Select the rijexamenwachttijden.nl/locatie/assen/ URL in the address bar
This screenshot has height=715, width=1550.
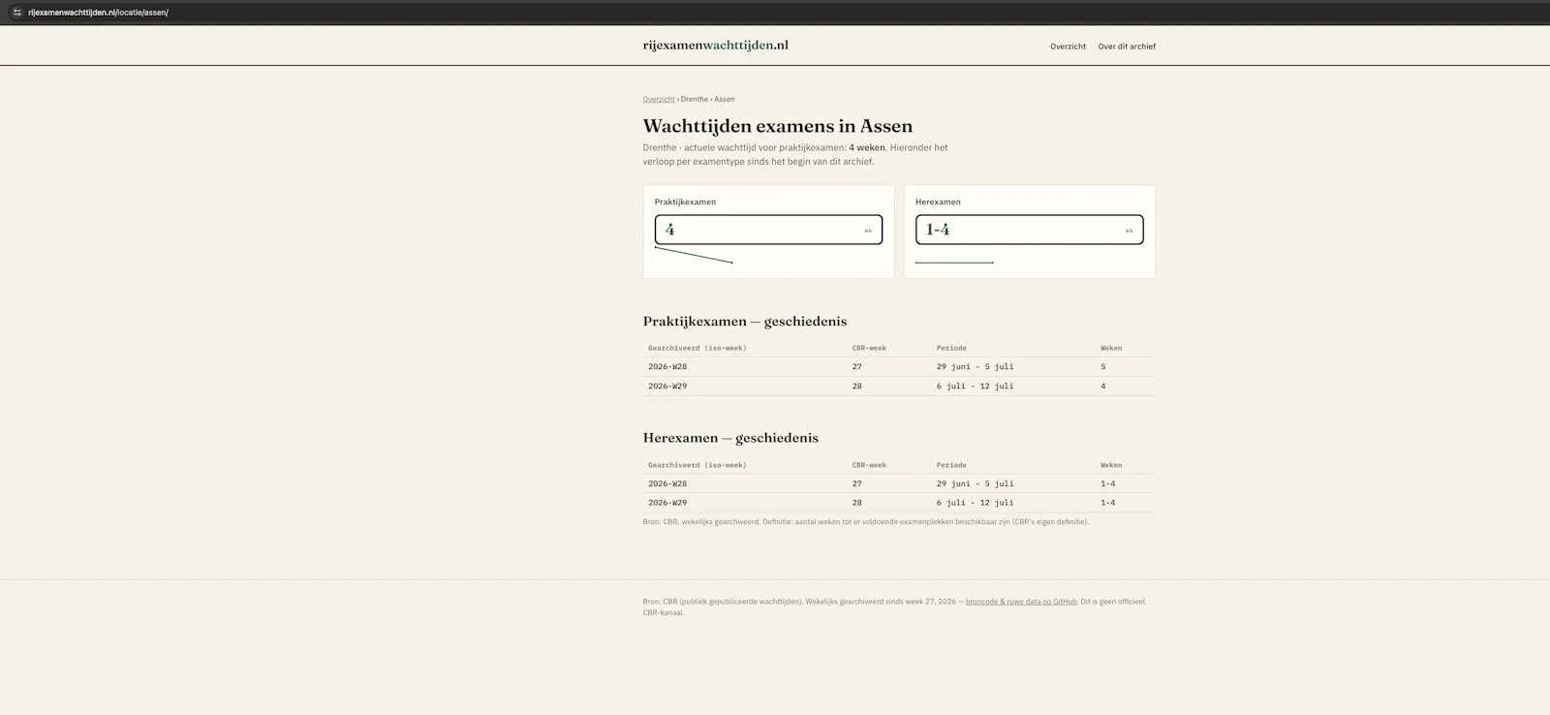(x=98, y=13)
